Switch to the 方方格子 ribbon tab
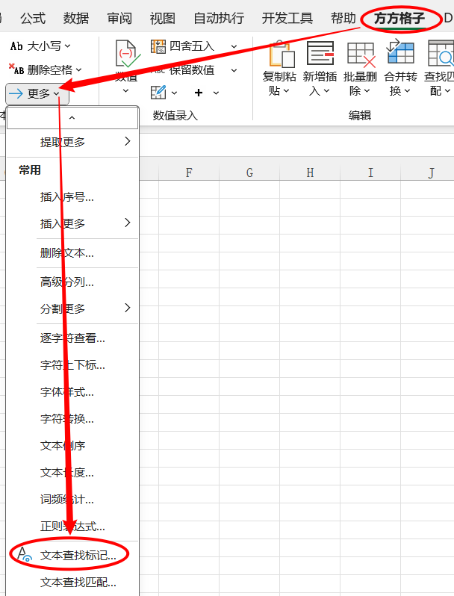 pos(399,18)
